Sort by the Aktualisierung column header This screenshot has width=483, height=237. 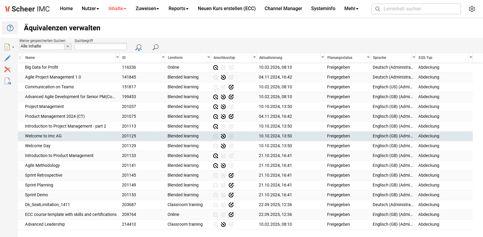[271, 58]
